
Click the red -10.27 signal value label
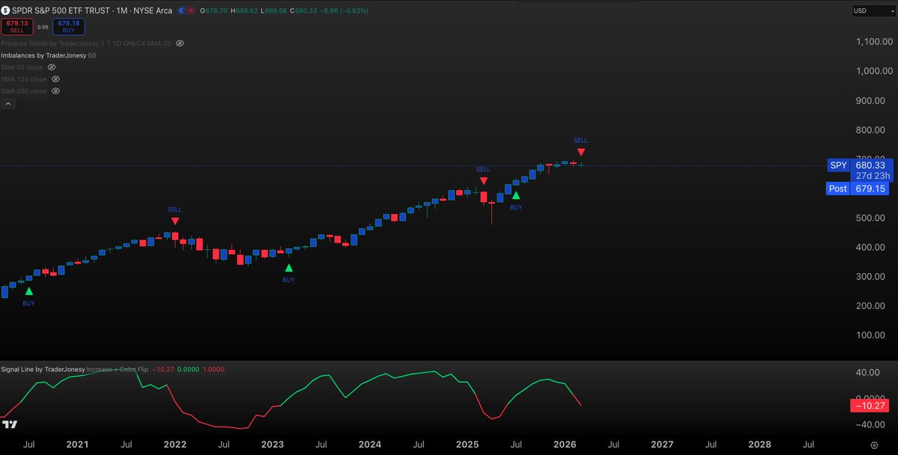tap(870, 406)
